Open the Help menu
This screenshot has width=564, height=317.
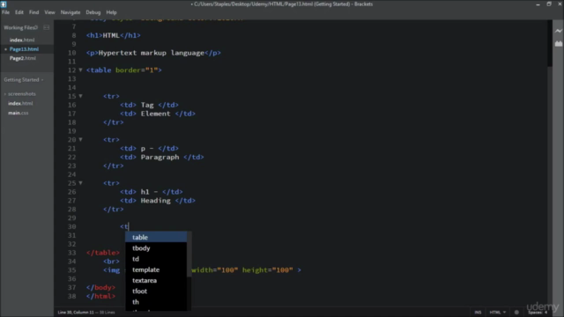pyautogui.click(x=111, y=12)
